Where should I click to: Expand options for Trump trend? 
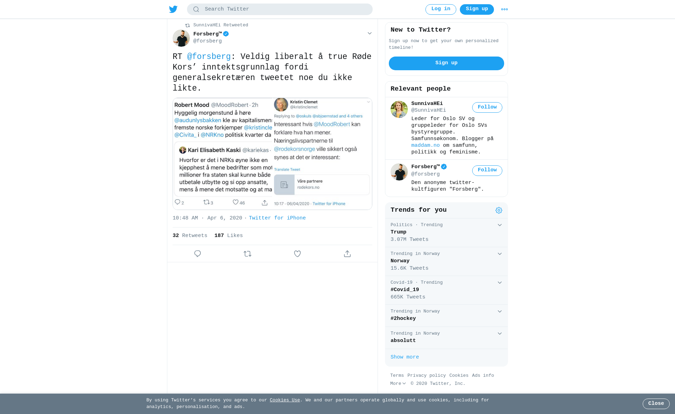500,225
